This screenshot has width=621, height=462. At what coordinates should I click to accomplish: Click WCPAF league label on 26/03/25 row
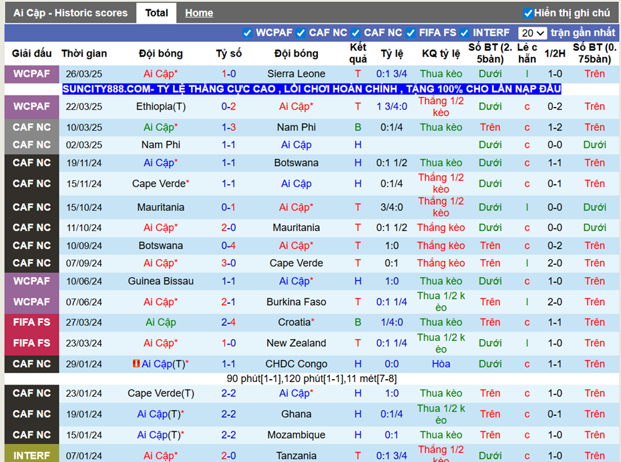[x=31, y=74]
